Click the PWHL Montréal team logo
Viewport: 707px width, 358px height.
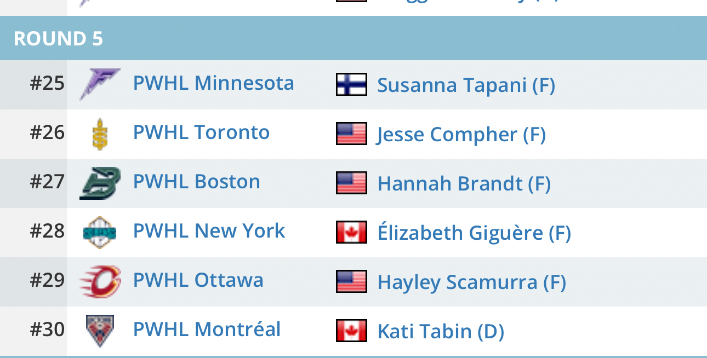[100, 331]
